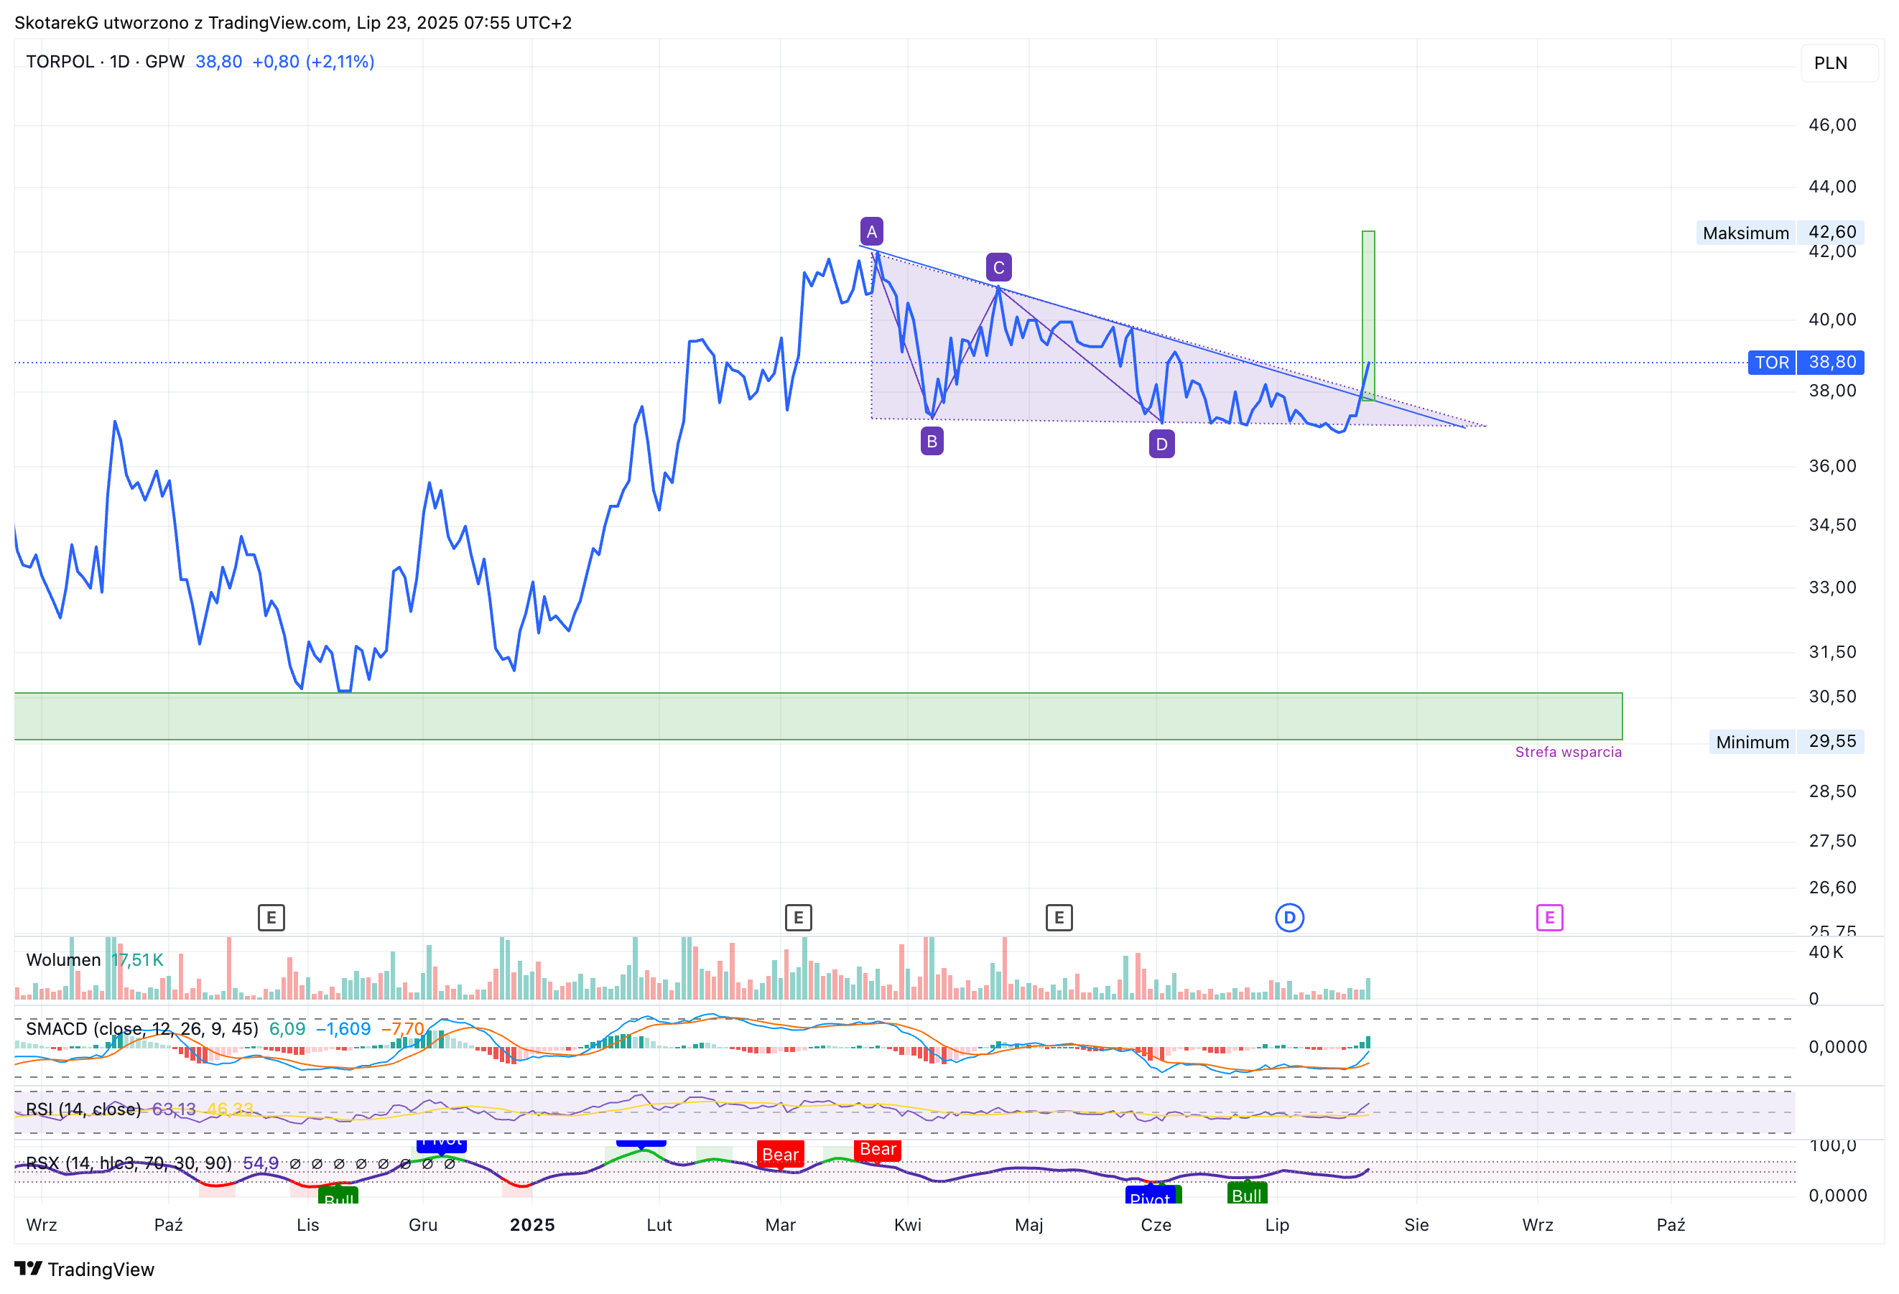
Task: Click the Strefa wsparcia zone text
Action: (x=1568, y=752)
